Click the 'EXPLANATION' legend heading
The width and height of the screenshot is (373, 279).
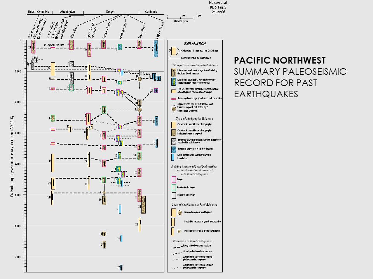195,44
